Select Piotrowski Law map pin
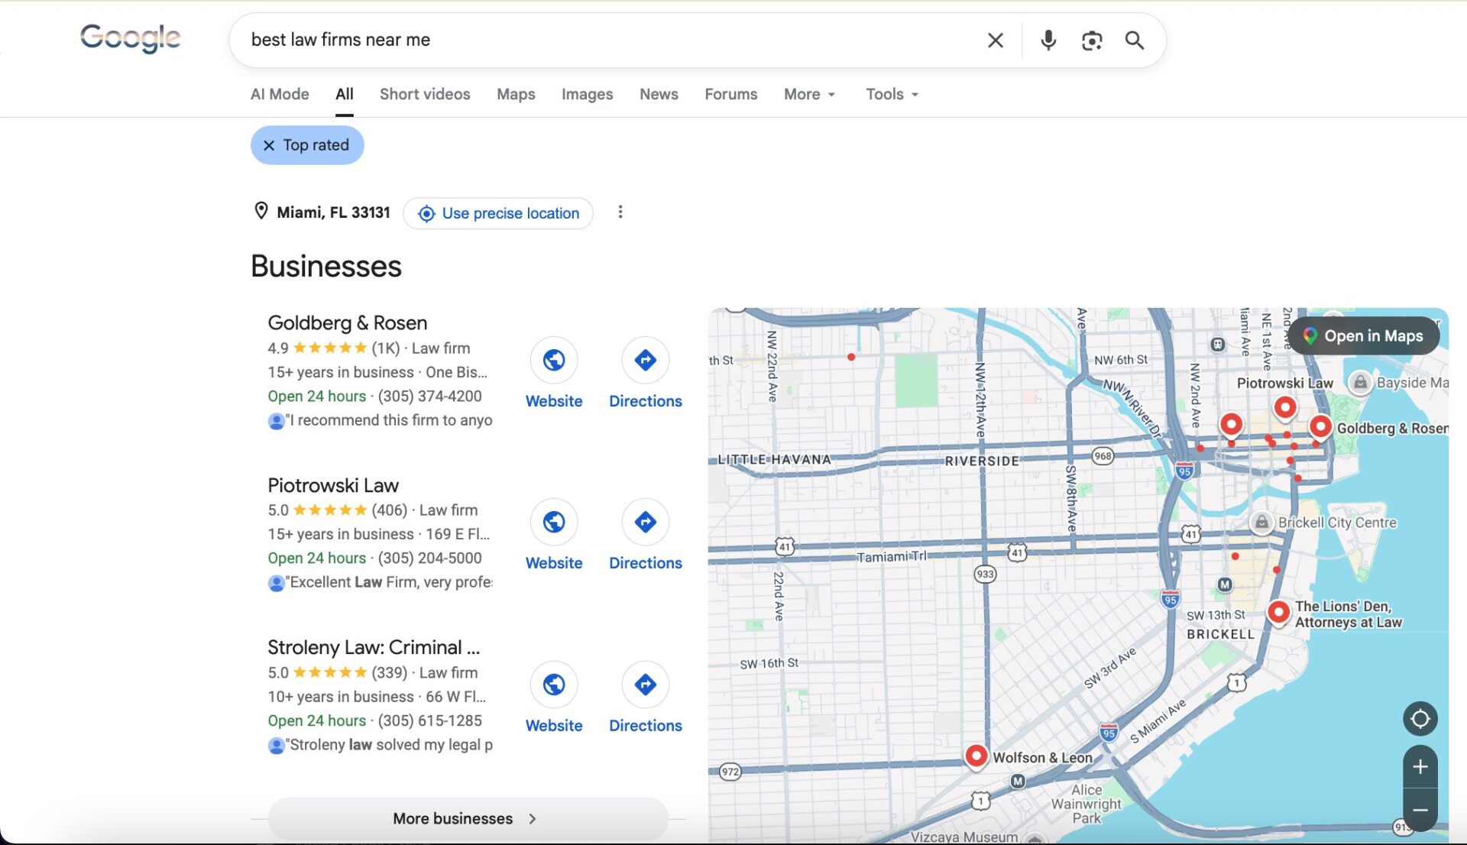 (x=1285, y=407)
